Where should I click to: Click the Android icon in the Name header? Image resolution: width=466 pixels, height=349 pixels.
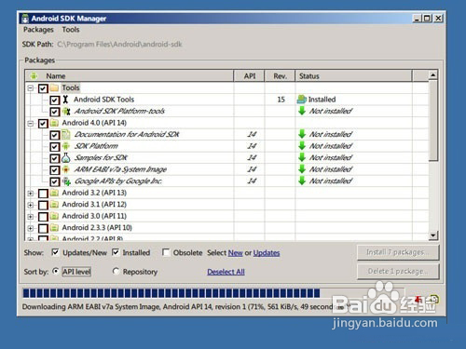[x=34, y=76]
